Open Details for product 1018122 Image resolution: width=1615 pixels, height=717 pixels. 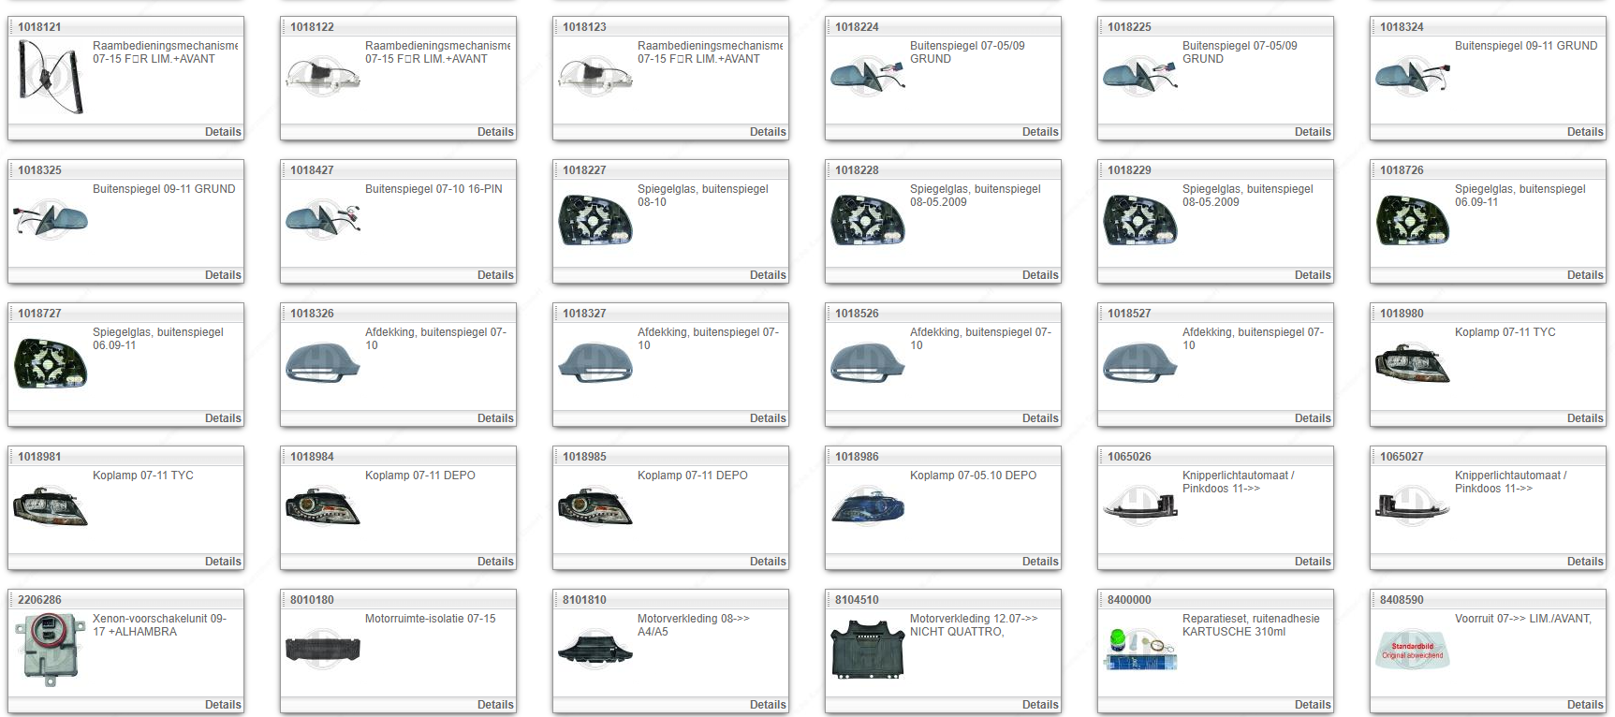494,132
